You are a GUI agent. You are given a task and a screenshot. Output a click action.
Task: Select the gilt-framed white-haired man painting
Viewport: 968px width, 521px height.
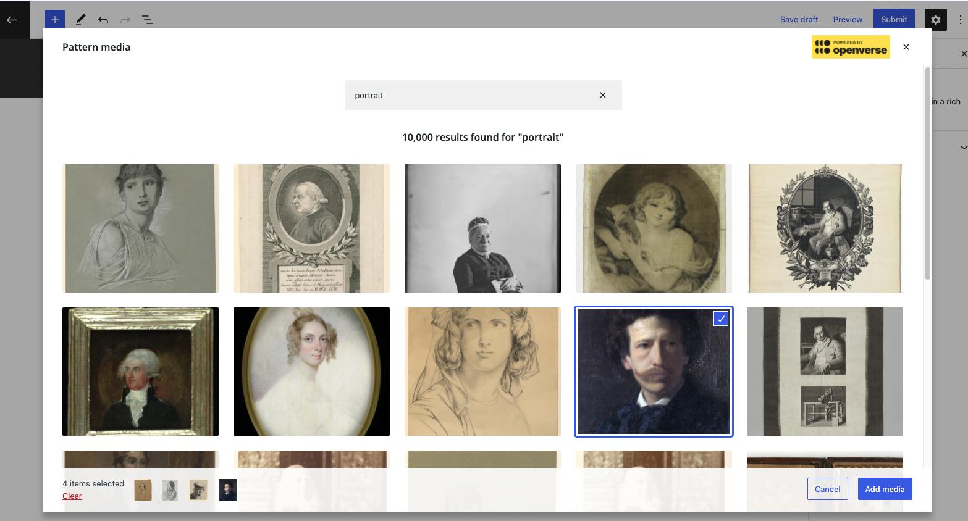tap(140, 372)
